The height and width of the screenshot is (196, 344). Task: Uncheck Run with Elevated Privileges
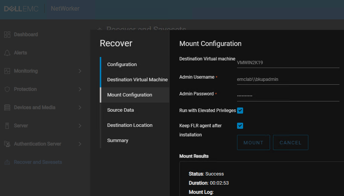[240, 111]
